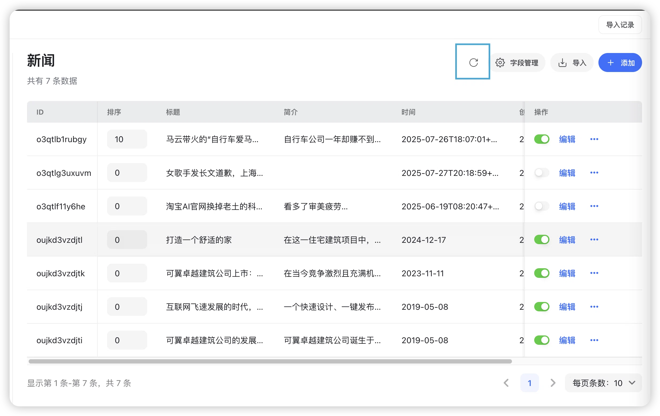This screenshot has height=416, width=660.
Task: Click the summary 看多了审美疲劳...
Action: tap(316, 206)
